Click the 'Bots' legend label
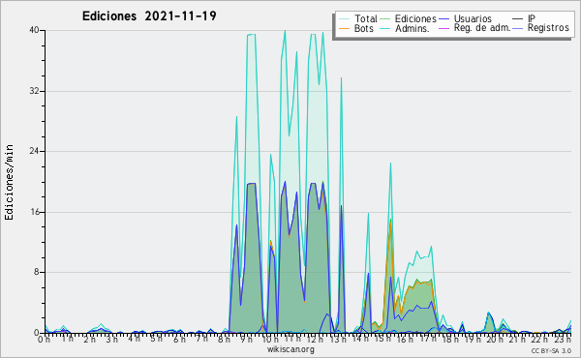 [363, 28]
